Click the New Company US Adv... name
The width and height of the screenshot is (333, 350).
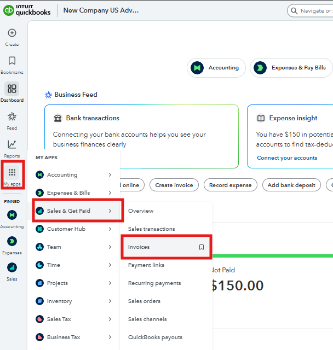tap(101, 10)
